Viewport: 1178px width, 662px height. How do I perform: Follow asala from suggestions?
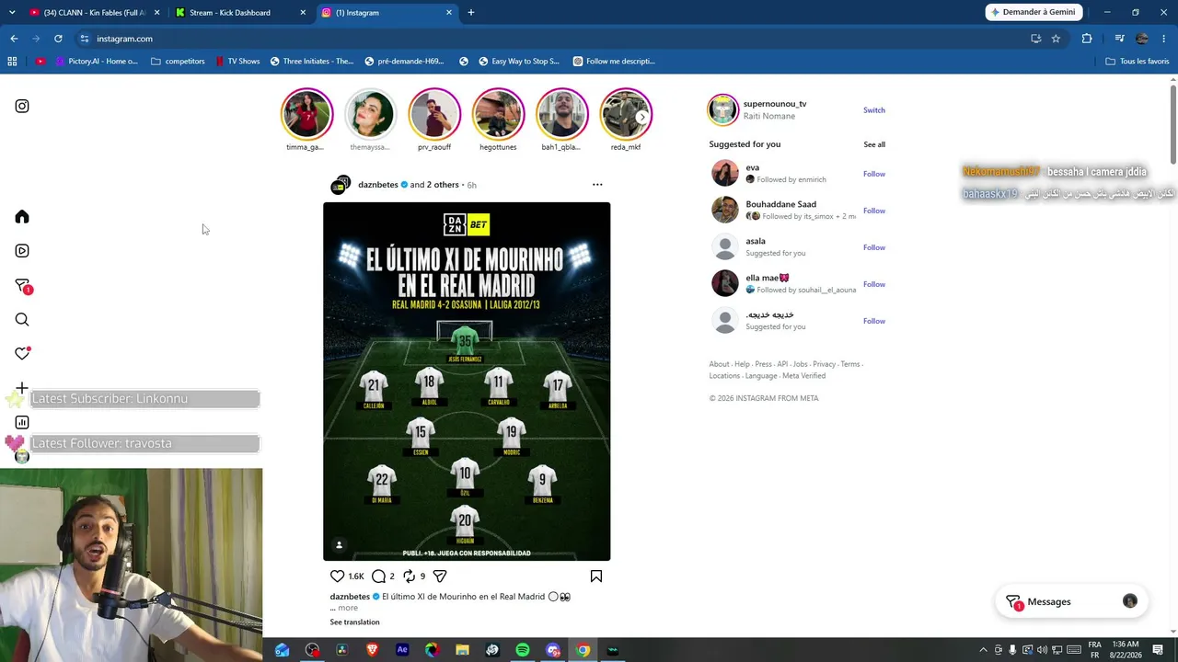874,247
